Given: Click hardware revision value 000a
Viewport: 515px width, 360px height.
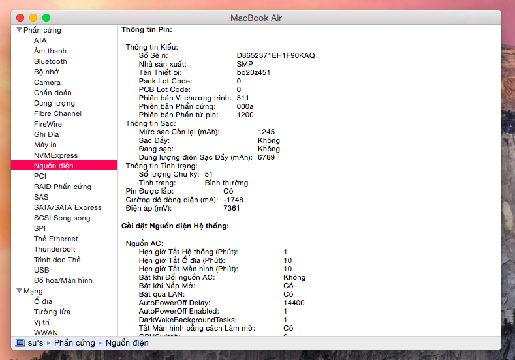Looking at the screenshot, I should tap(245, 106).
